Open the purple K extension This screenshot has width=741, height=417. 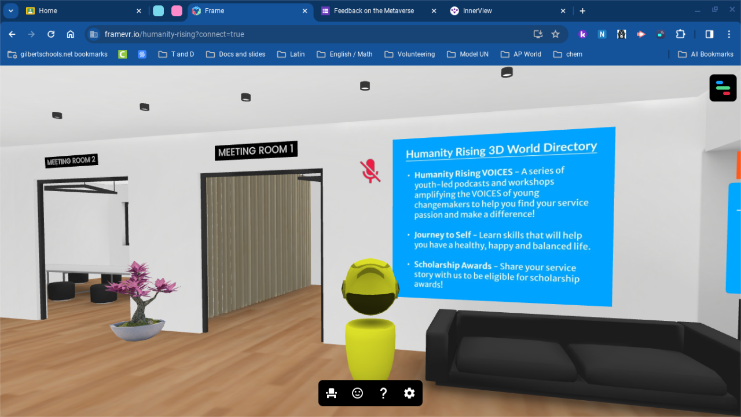click(x=583, y=34)
